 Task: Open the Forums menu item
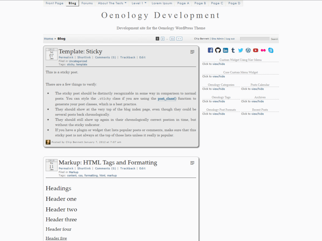(87, 3)
